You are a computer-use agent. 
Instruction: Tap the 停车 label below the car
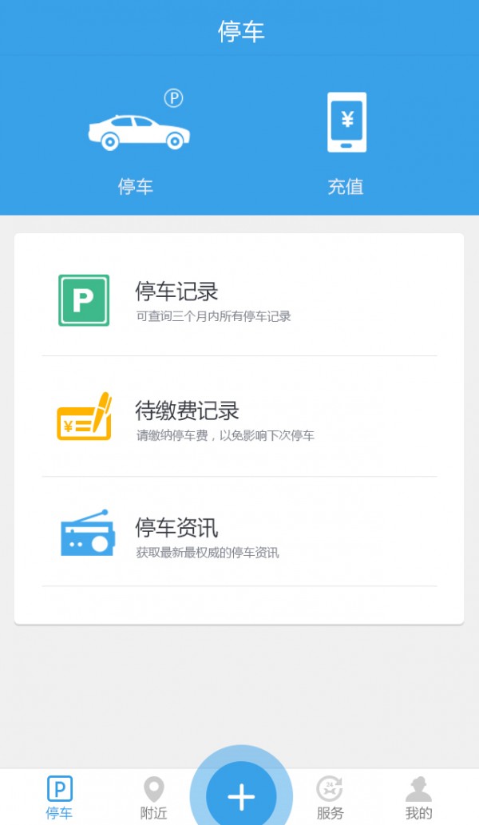tap(136, 187)
